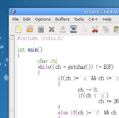Viewport: 119px width, 118px height.
Task: Open the Edit menu
Action: [x=27, y=19]
